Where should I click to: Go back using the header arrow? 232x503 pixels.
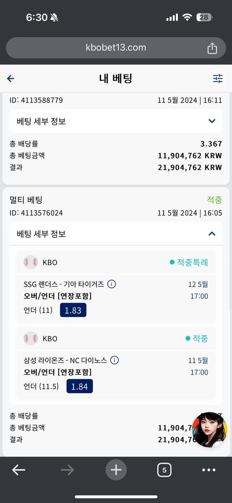coord(11,79)
